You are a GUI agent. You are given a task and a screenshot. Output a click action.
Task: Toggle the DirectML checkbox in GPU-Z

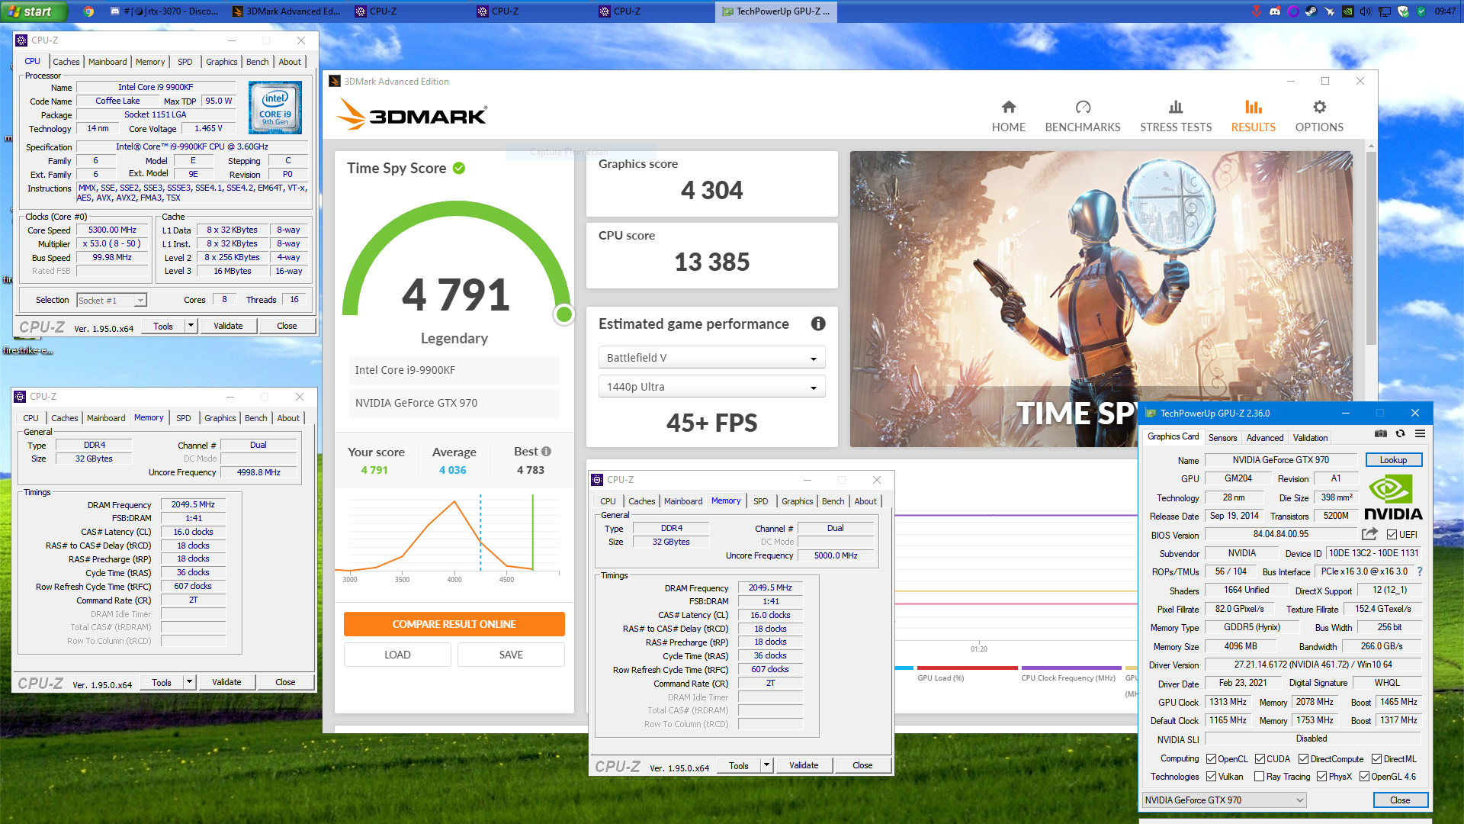pos(1376,759)
